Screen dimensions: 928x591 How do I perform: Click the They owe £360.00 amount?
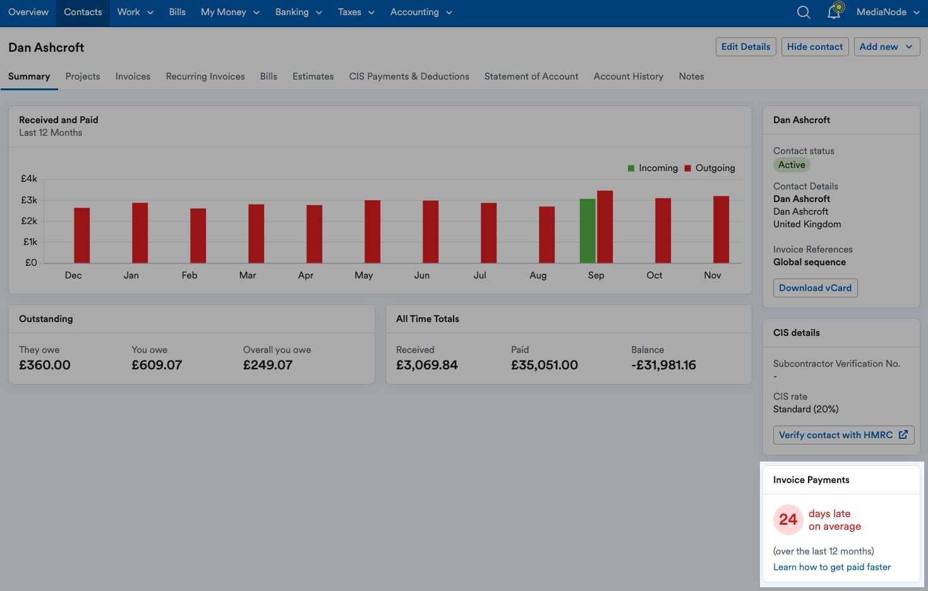(x=45, y=365)
